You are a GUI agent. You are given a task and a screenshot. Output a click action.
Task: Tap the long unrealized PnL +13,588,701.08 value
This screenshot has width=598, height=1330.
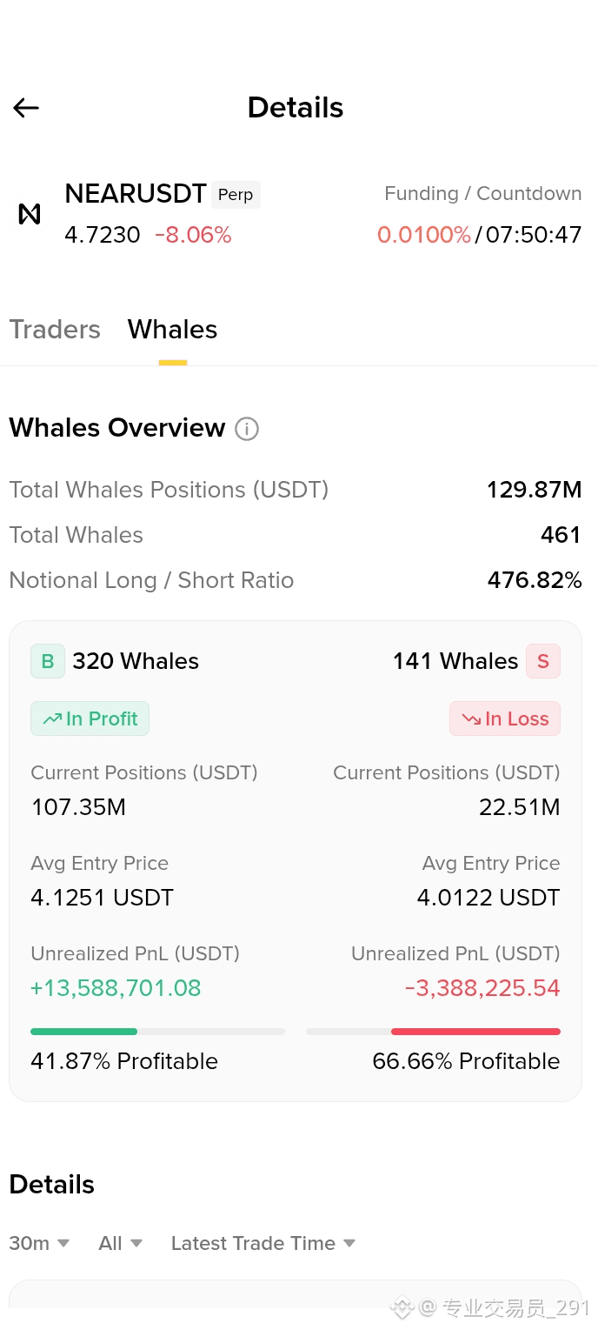(116, 988)
